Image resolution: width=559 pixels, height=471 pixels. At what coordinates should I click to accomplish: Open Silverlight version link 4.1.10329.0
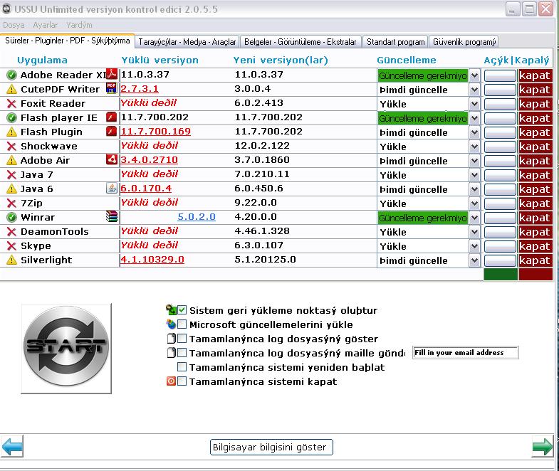pyautogui.click(x=152, y=260)
